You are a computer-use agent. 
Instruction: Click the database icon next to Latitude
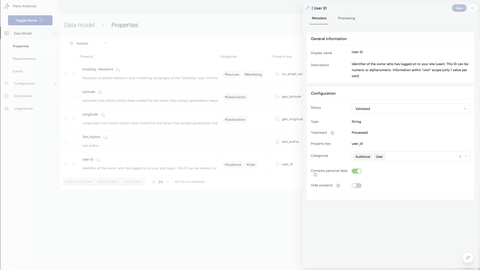coord(100,92)
